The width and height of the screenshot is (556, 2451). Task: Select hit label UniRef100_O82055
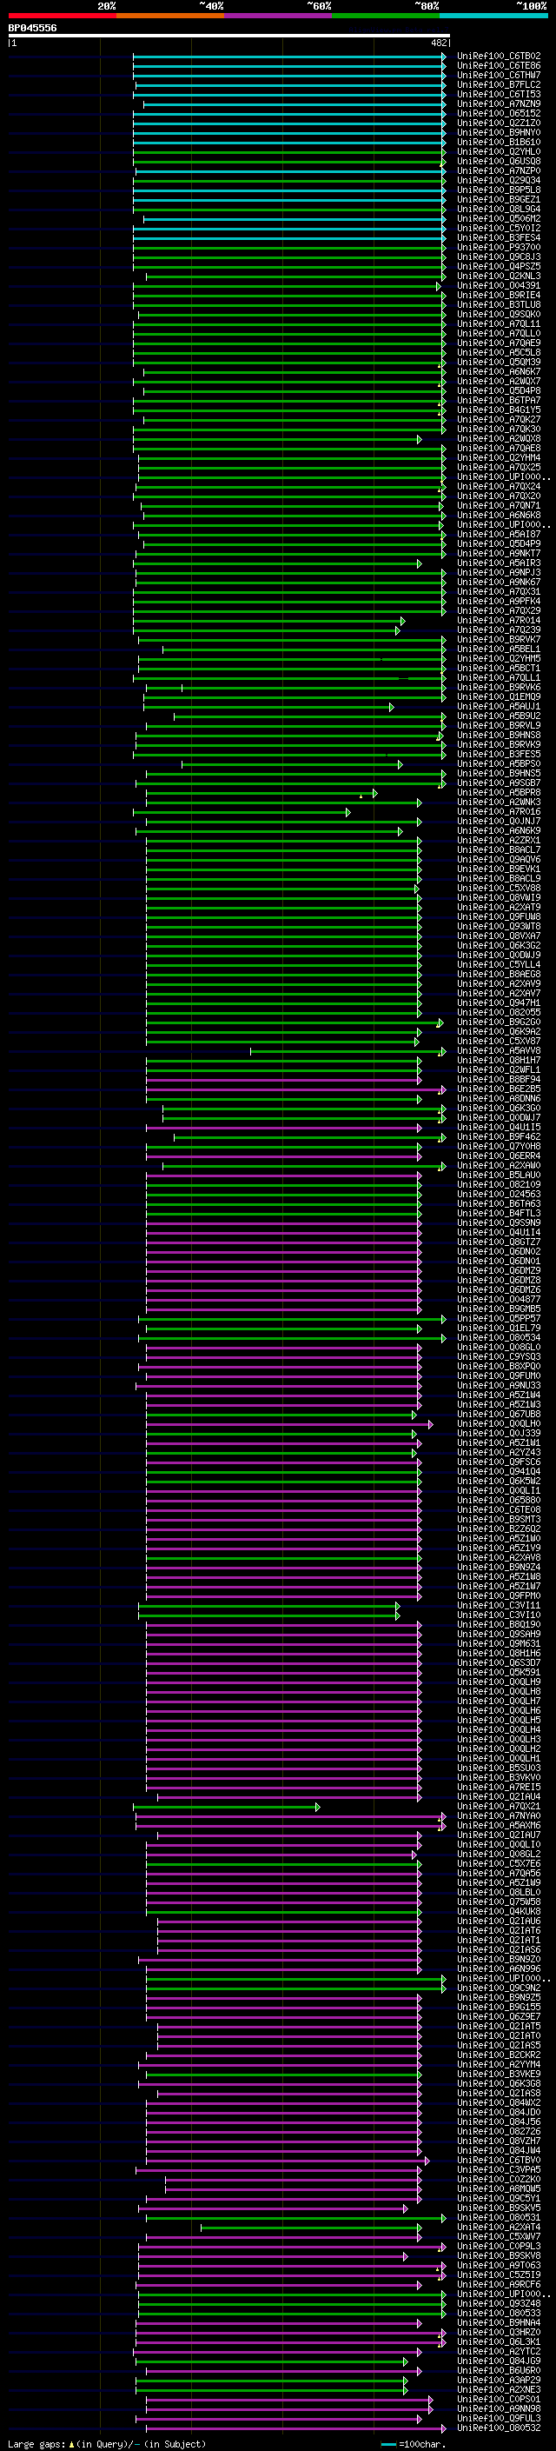pyautogui.click(x=499, y=1012)
